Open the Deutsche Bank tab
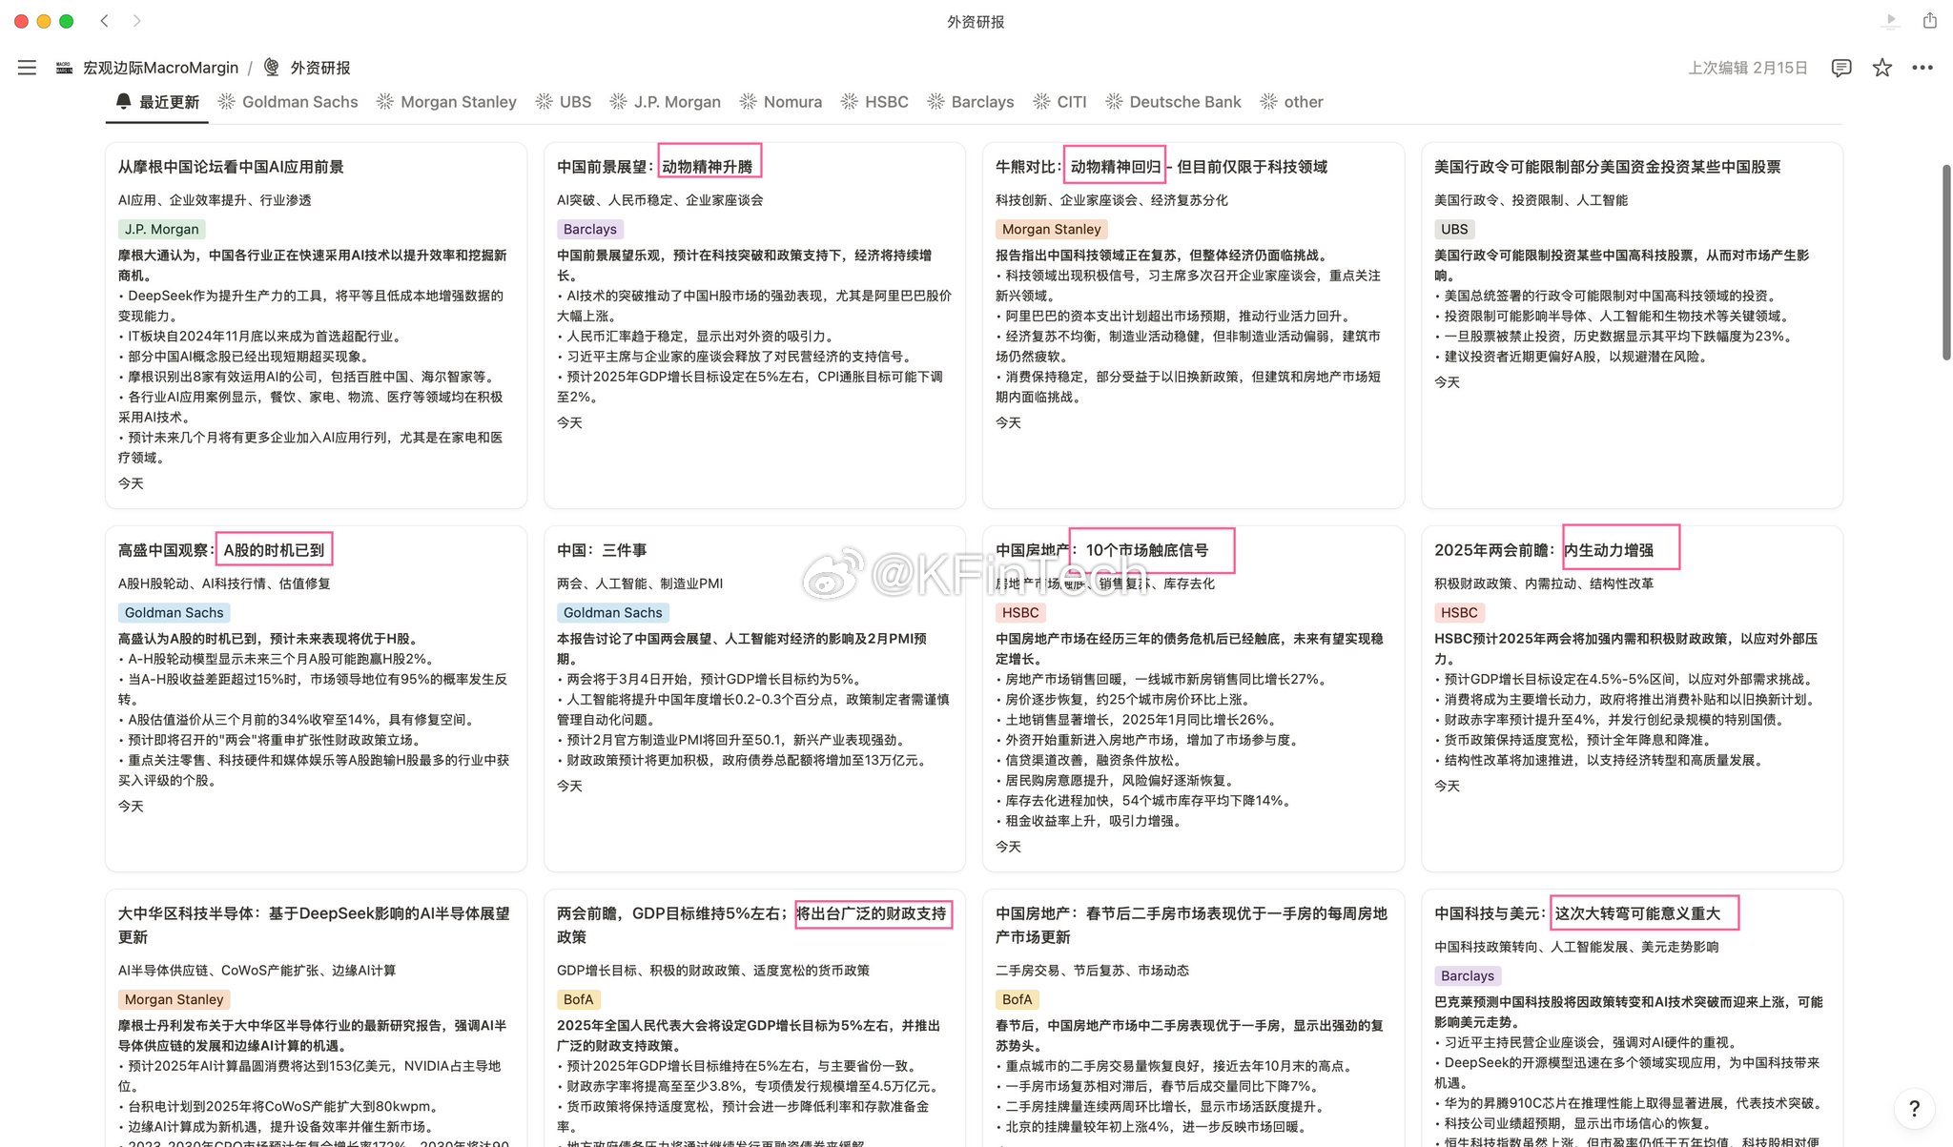 click(x=1174, y=102)
